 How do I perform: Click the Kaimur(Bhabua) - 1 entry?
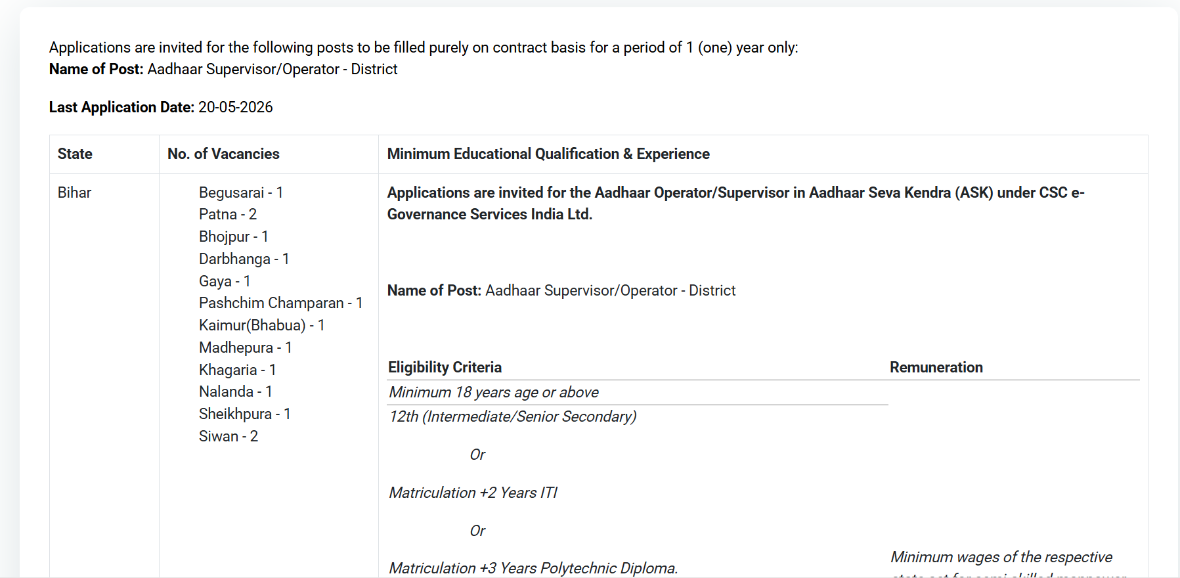(261, 325)
